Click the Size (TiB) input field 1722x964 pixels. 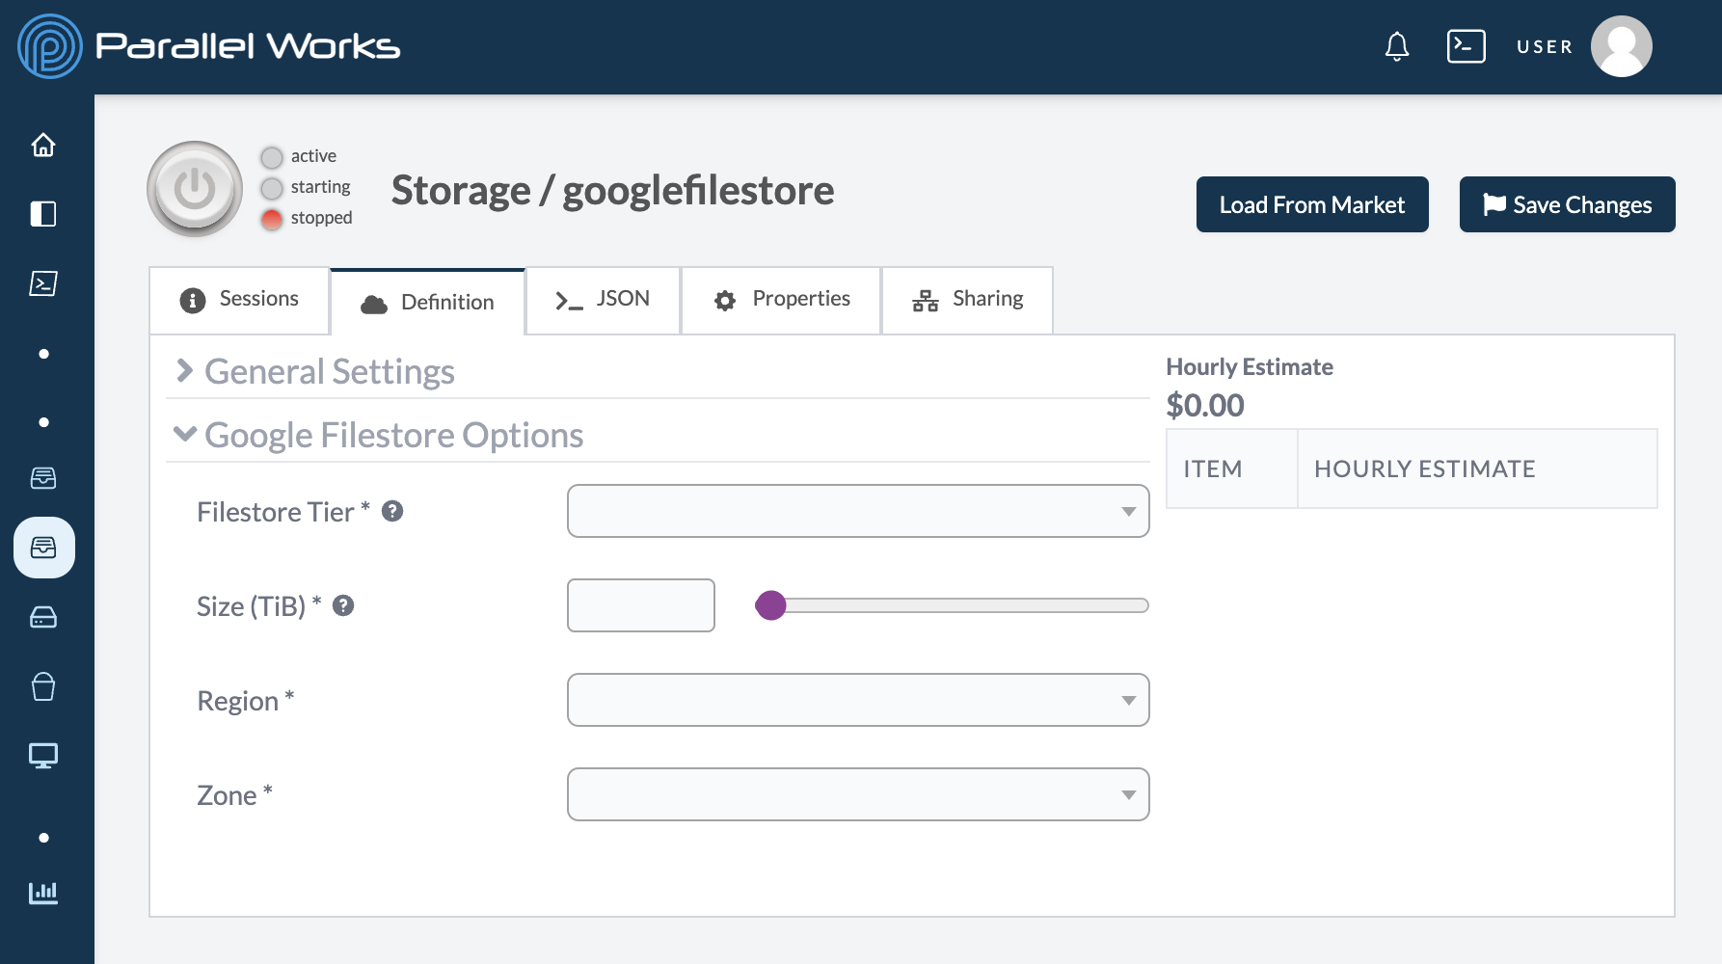click(641, 605)
